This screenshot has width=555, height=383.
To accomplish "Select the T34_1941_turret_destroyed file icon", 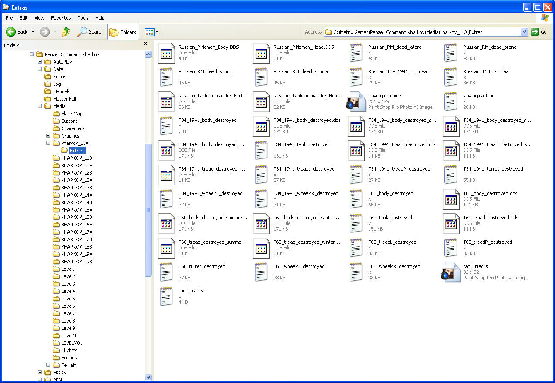I will click(451, 175).
